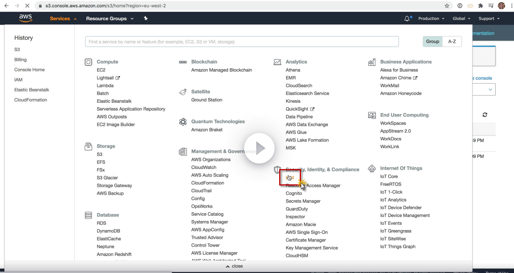The image size is (514, 273).
Task: Collapse the Services dropdown menu
Action: [x=63, y=18]
